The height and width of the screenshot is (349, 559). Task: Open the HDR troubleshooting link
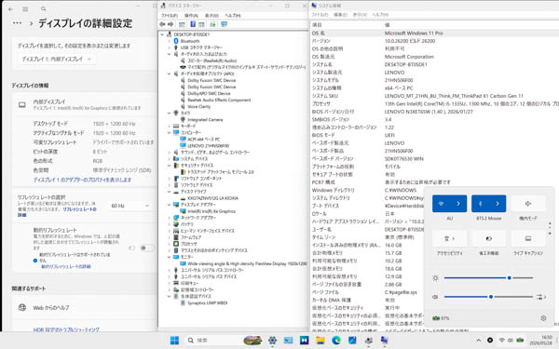tap(66, 329)
